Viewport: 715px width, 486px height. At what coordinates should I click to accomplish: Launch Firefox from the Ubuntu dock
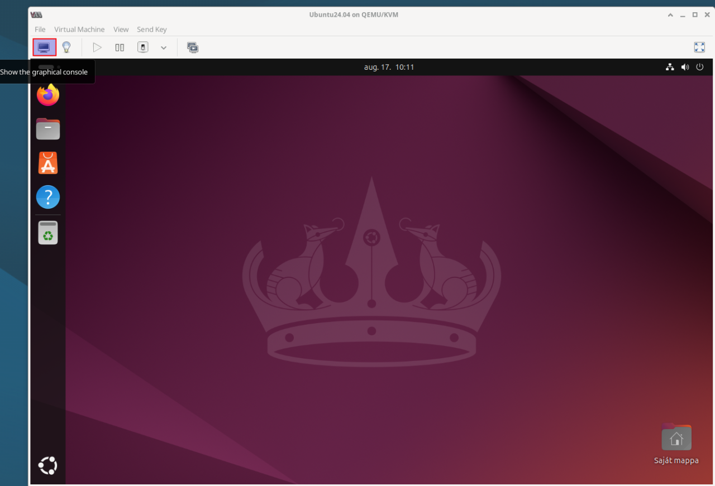[48, 95]
